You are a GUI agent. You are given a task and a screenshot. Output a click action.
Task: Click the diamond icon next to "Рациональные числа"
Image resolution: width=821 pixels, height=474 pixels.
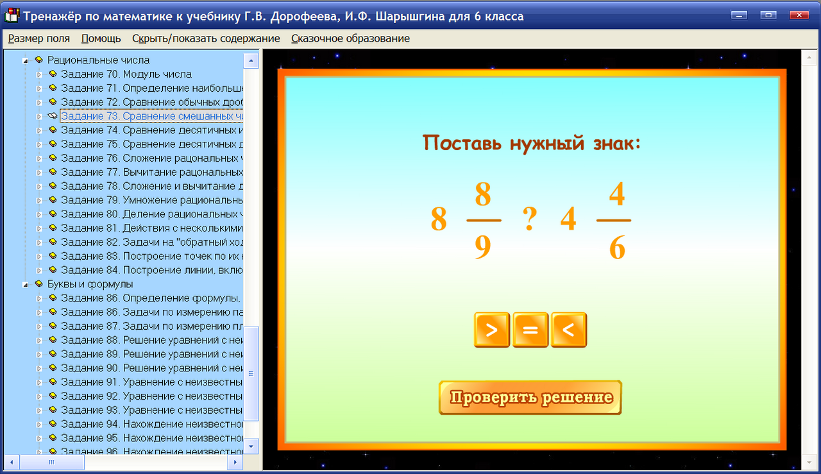click(x=38, y=60)
